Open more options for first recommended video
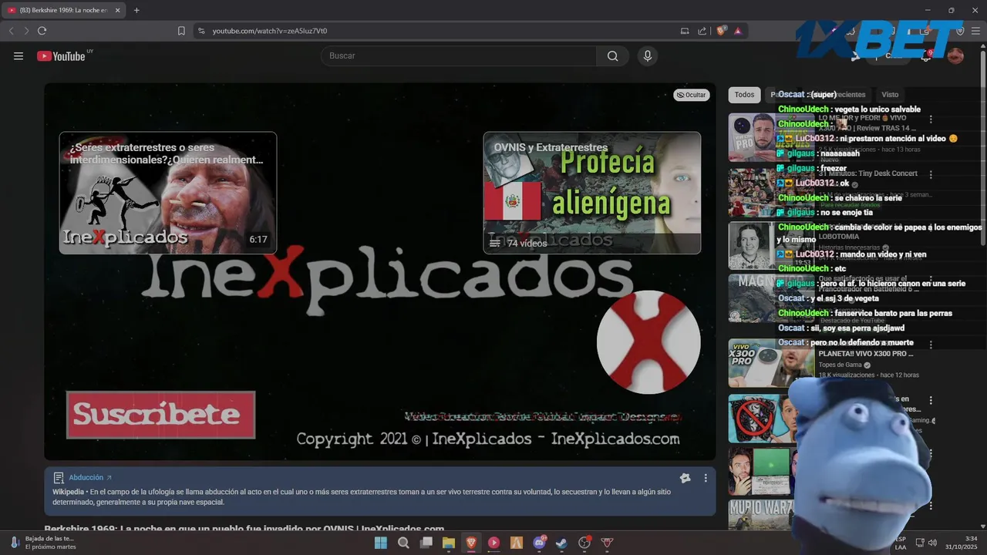Image resolution: width=987 pixels, height=555 pixels. (x=931, y=119)
